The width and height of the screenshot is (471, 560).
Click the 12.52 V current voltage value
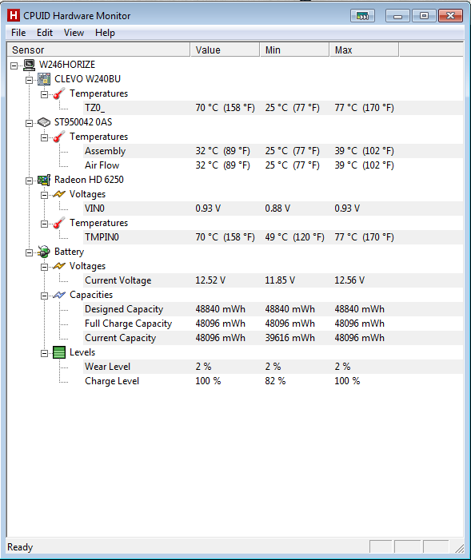(x=210, y=280)
